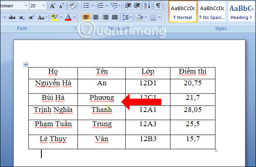
Task: Click the Sort A-Z button
Action: coord(147,6)
